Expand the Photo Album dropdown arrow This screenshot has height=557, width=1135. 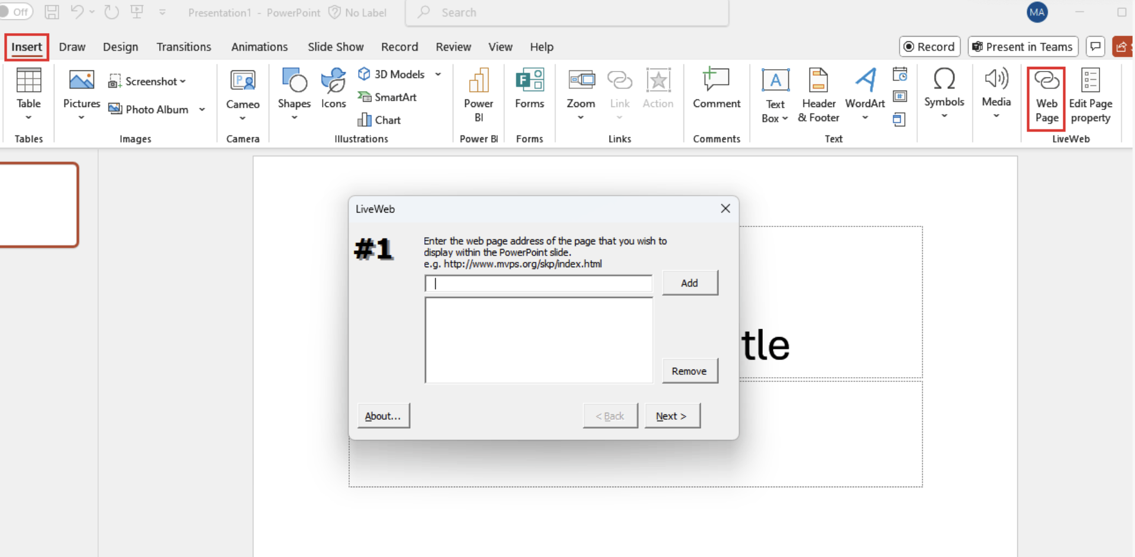[202, 109]
